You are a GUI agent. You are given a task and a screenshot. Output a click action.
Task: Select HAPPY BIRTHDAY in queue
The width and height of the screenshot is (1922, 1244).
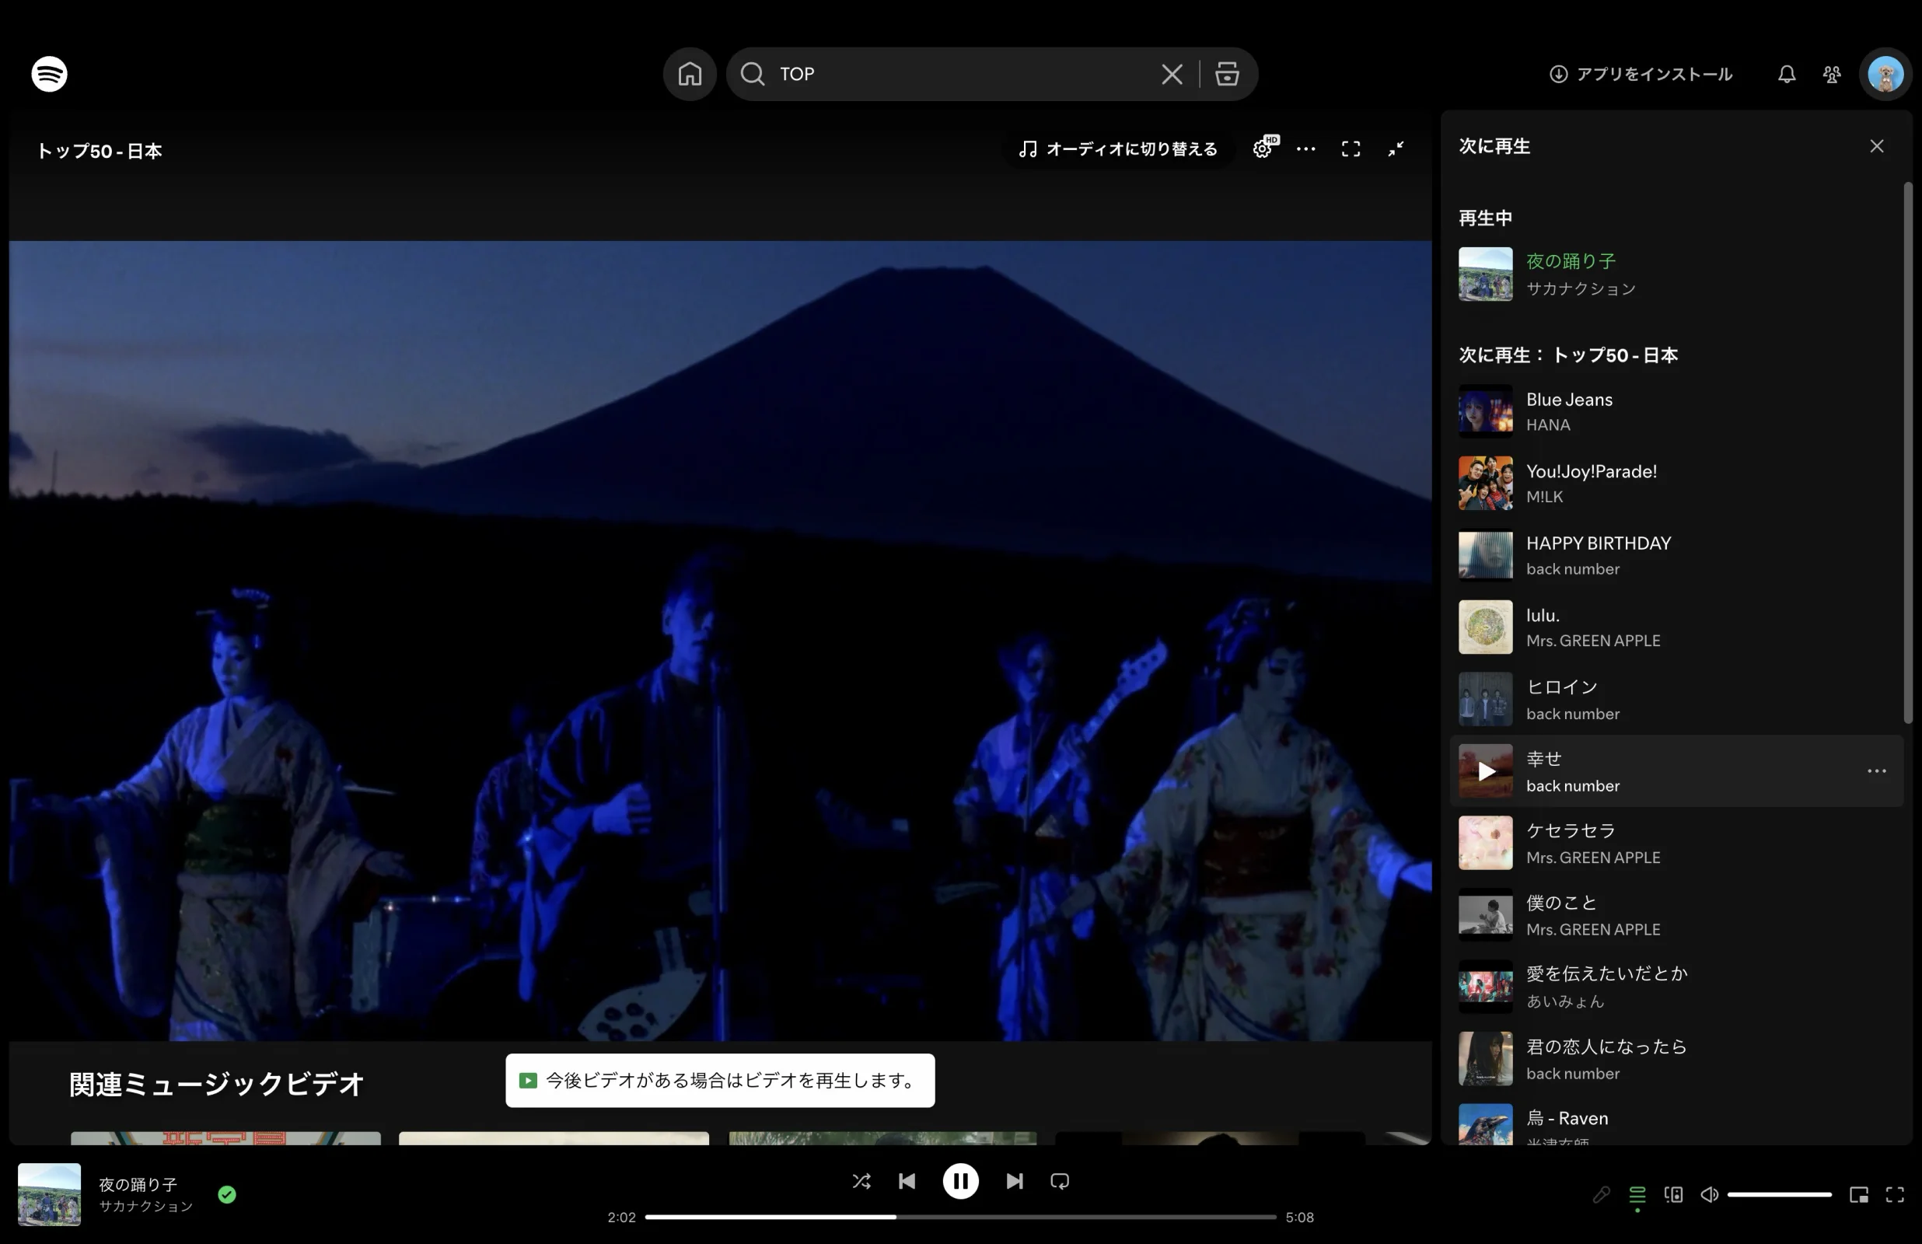1676,555
